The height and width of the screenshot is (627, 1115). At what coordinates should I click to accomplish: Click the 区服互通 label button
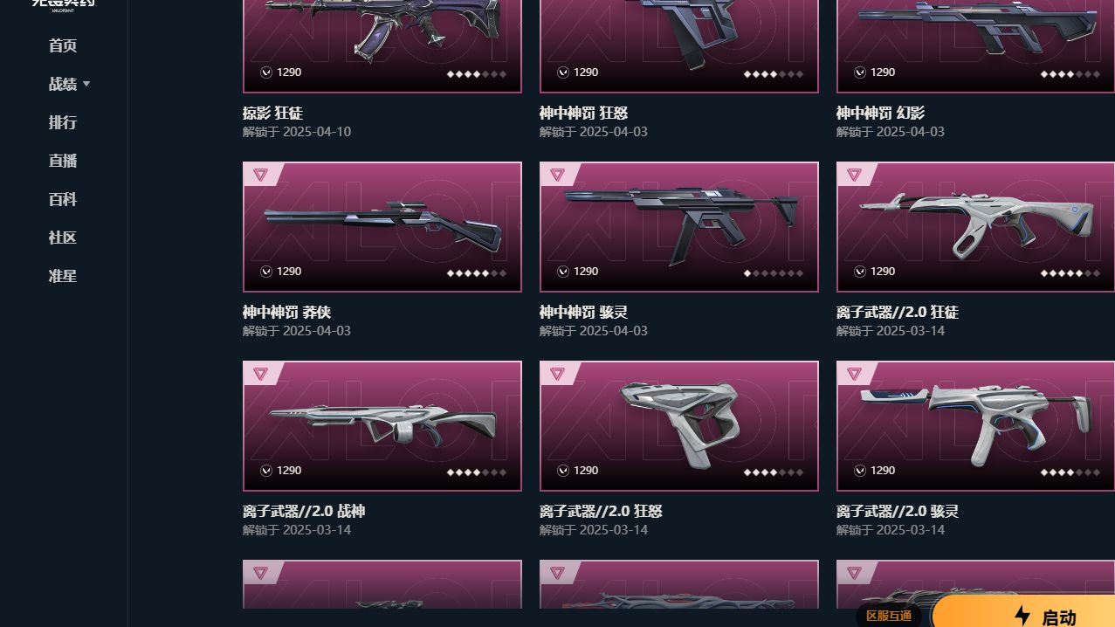click(889, 616)
